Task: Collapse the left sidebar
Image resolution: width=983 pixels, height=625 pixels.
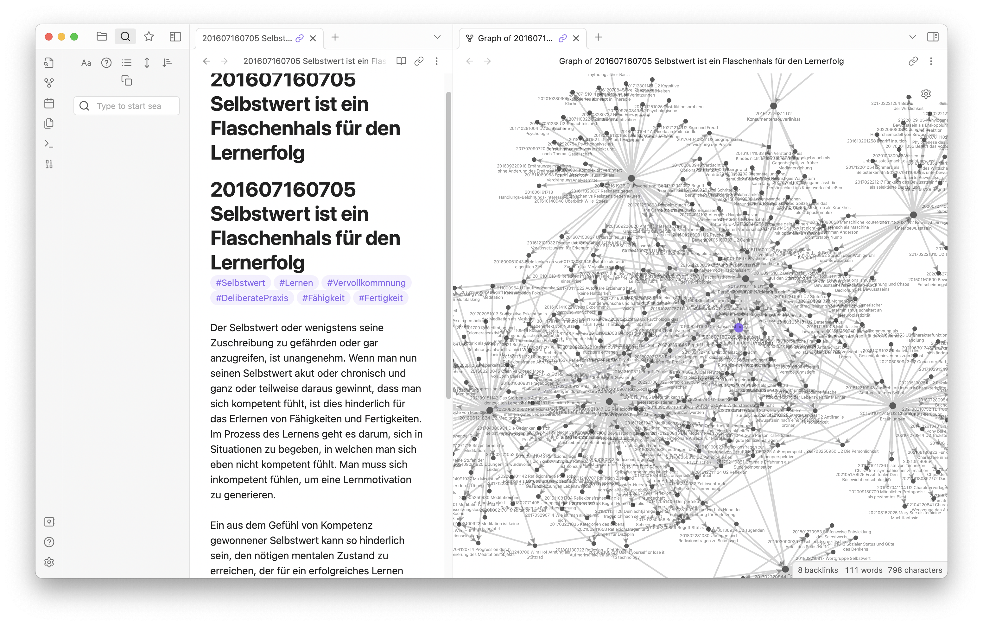Action: click(x=175, y=37)
